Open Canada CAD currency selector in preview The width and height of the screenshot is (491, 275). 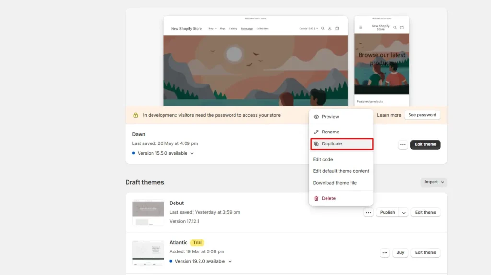click(308, 28)
